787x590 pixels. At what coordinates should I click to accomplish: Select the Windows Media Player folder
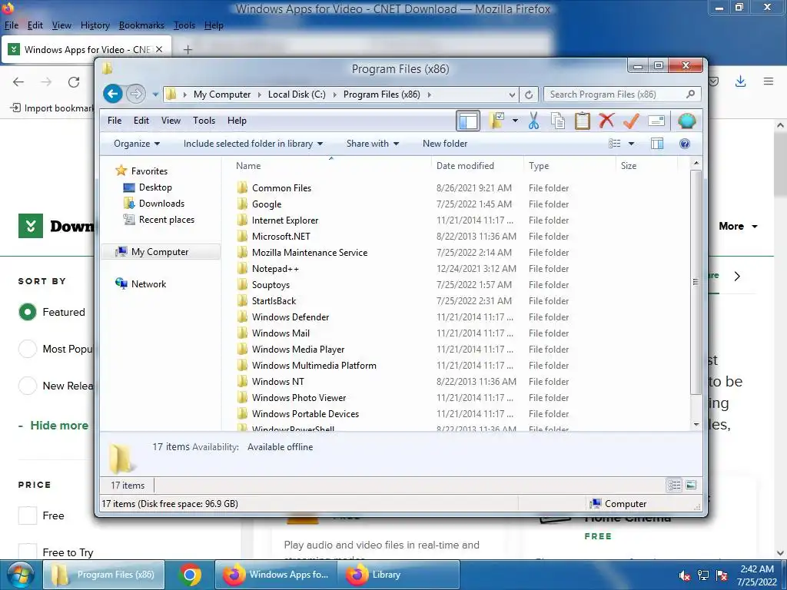298,350
